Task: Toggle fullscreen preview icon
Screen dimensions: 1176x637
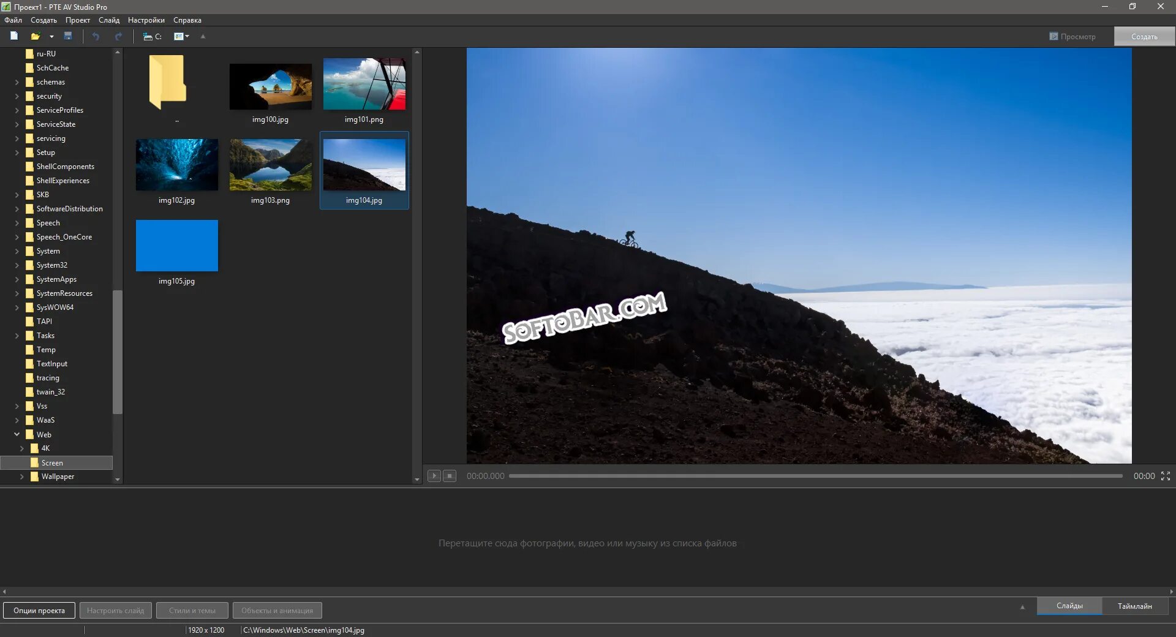Action: (x=1166, y=476)
